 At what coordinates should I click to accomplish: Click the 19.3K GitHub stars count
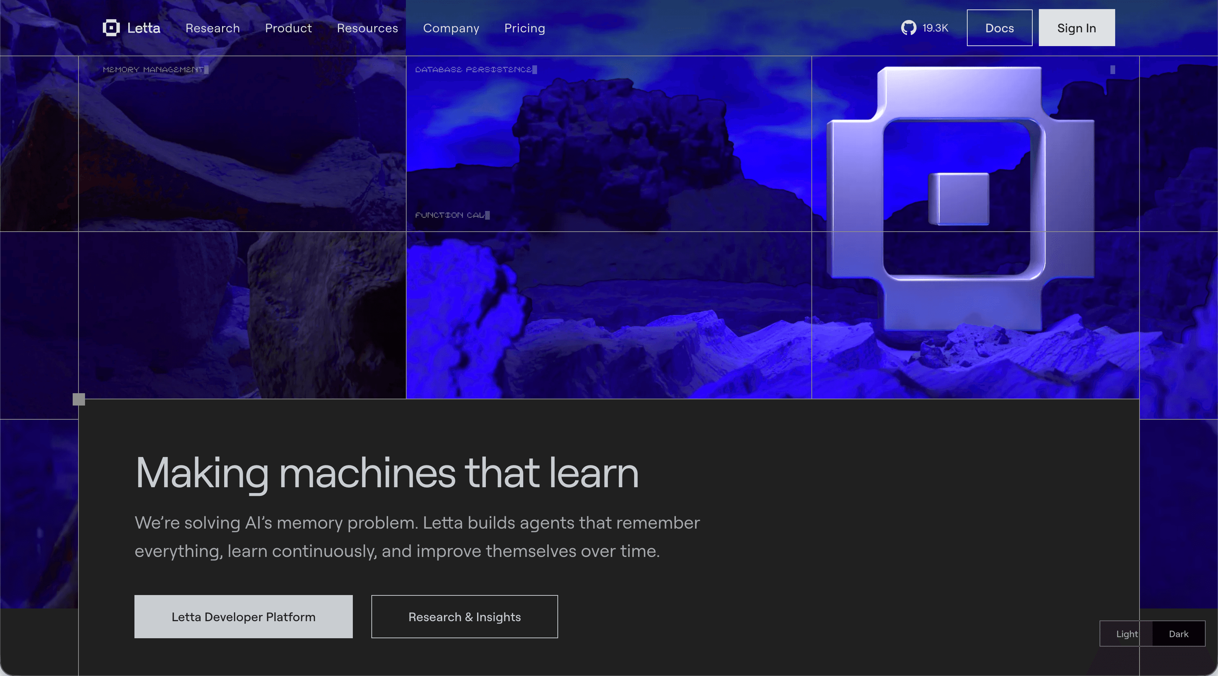tap(935, 28)
